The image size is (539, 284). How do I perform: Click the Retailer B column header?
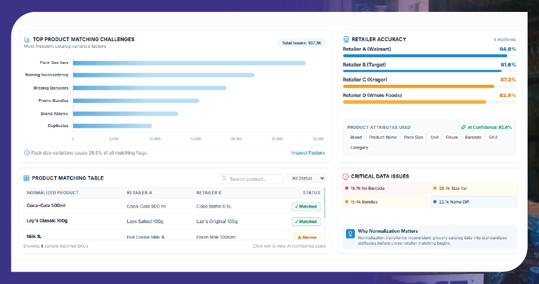click(x=209, y=193)
